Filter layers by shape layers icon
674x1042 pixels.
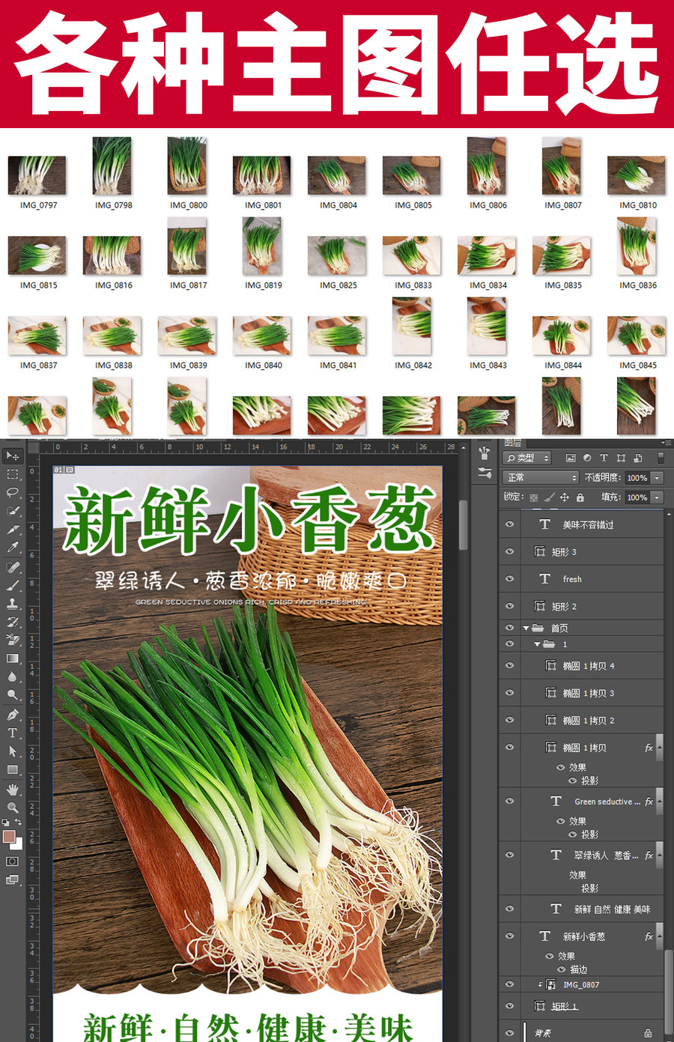coord(621,458)
